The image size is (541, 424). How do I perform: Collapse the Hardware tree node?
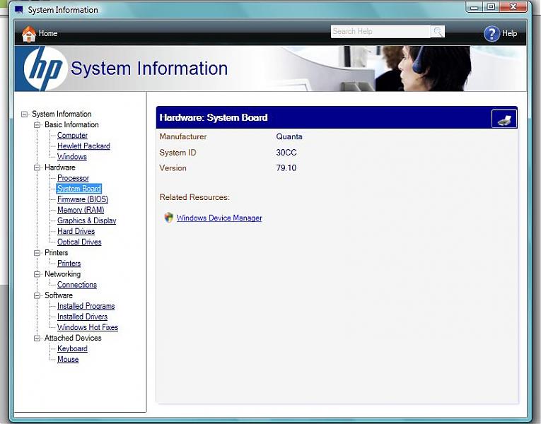(37, 167)
